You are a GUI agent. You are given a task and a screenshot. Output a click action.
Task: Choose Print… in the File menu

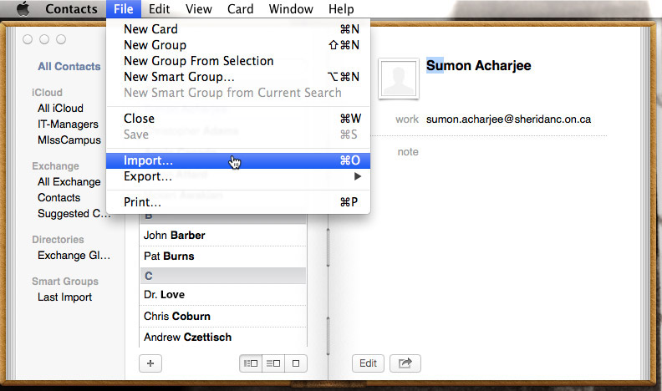point(238,202)
